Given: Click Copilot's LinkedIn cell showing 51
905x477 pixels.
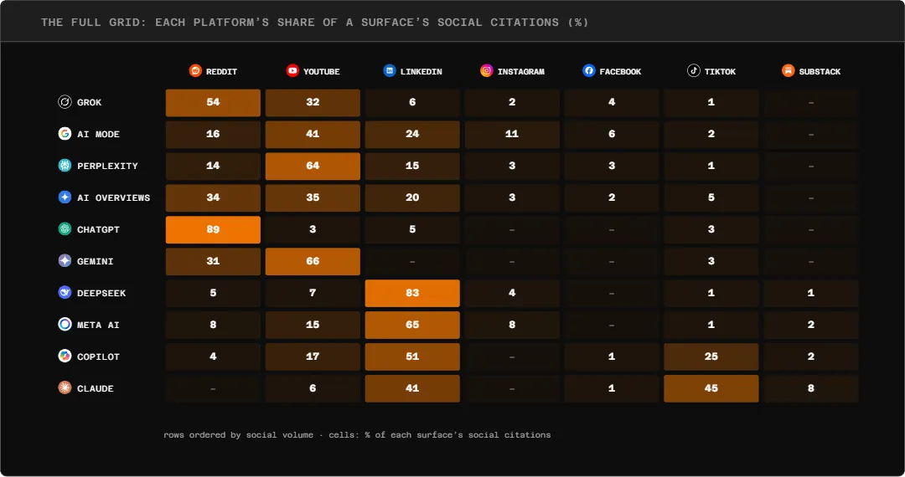Looking at the screenshot, I should [x=412, y=356].
